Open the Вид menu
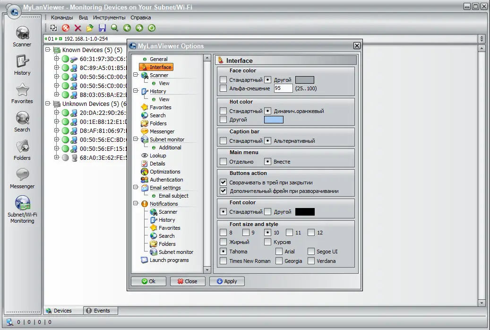 pos(83,17)
